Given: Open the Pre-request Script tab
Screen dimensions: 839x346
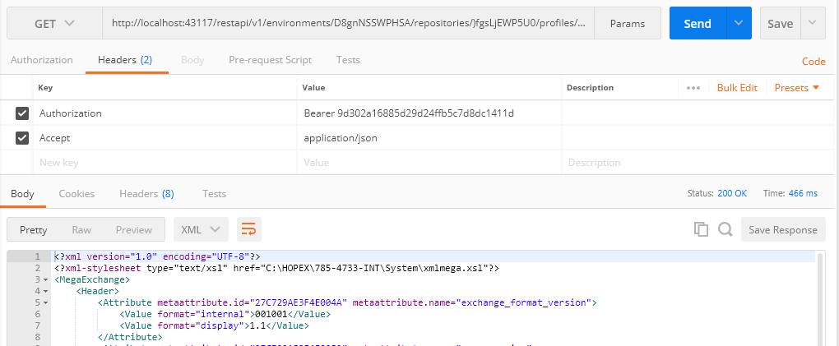Looking at the screenshot, I should (270, 60).
